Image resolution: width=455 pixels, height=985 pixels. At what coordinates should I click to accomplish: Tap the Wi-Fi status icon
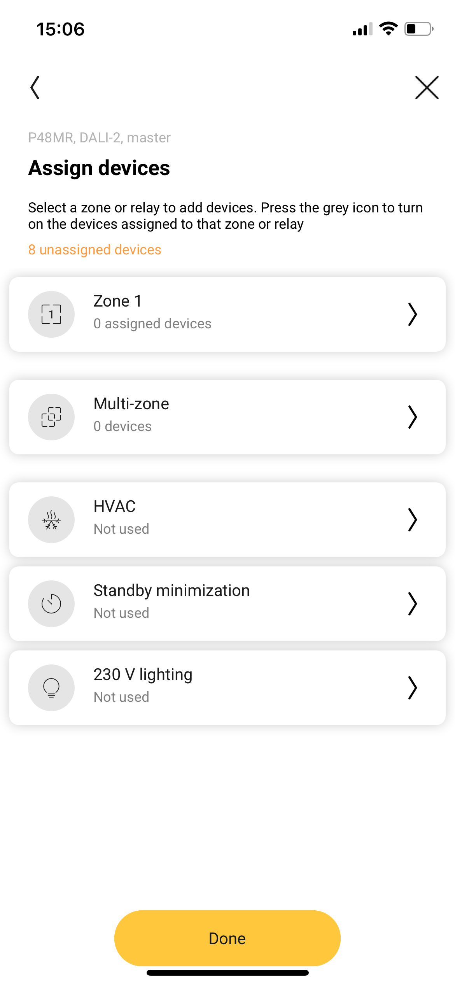[388, 29]
